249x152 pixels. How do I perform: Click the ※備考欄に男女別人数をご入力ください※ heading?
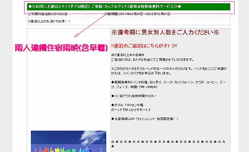[165, 32]
